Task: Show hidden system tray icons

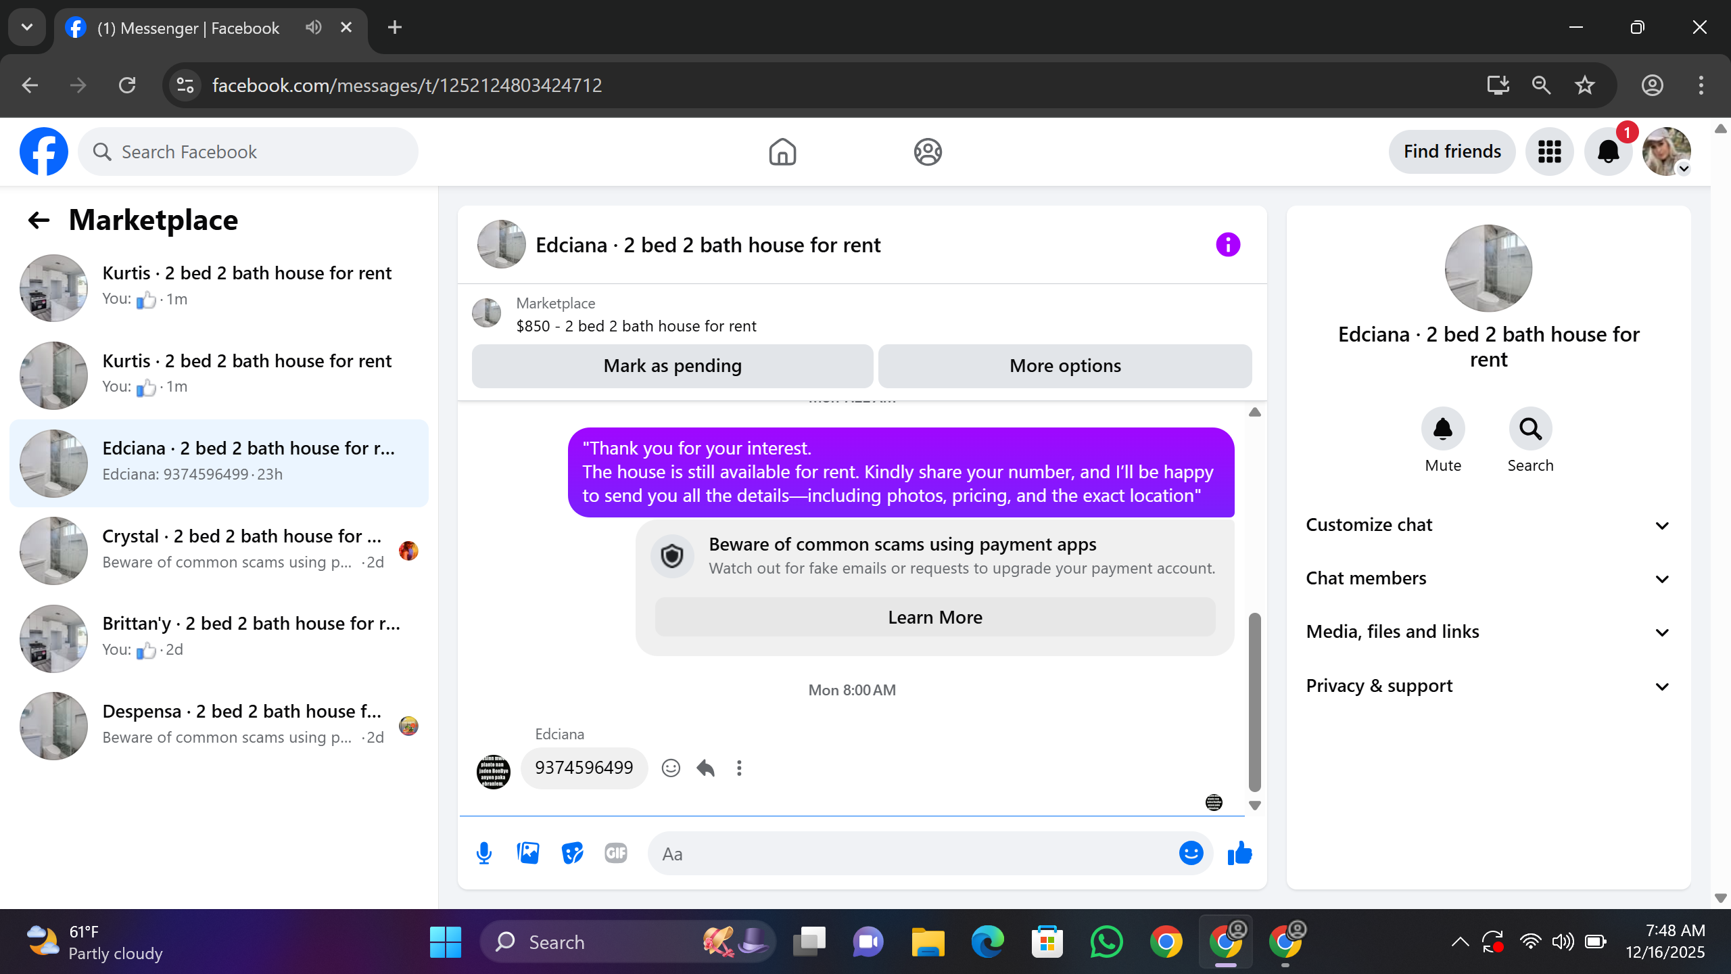Action: pos(1460,942)
